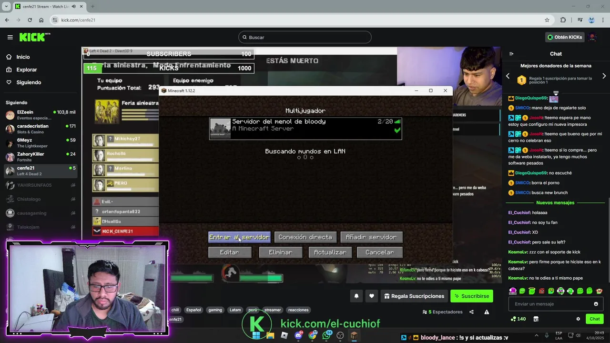This screenshot has width=610, height=343.
Task: Show next top donor arrow
Action: [604, 76]
